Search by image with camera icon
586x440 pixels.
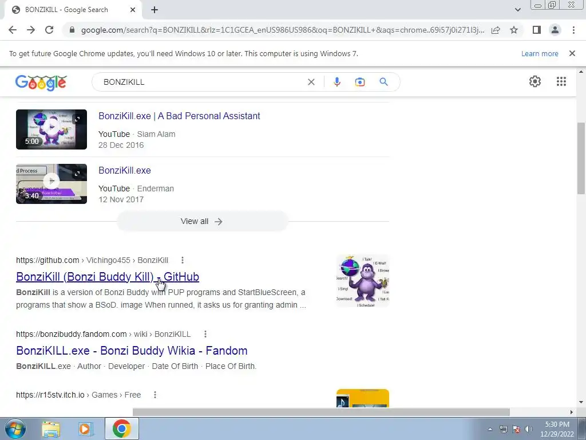360,82
